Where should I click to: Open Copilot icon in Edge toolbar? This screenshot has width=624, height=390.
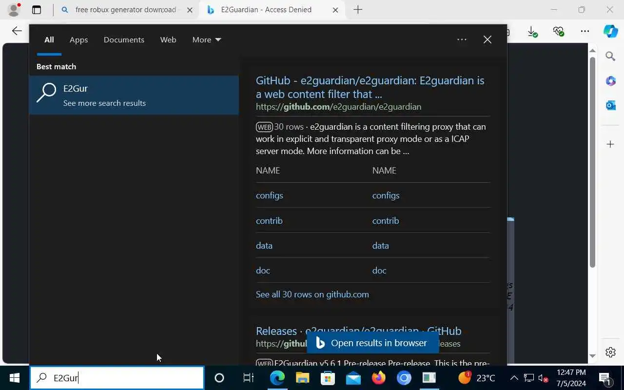point(611,31)
